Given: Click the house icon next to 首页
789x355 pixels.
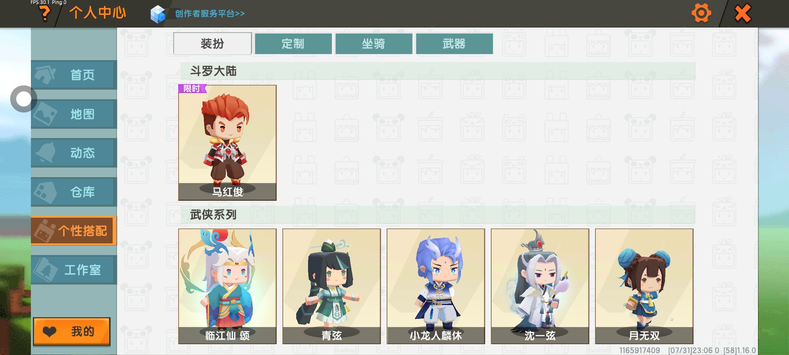Looking at the screenshot, I should point(45,75).
